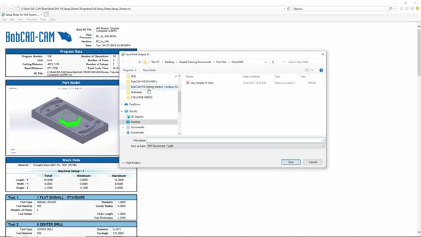
Task: Click the dialog refresh icon
Action: pyautogui.click(x=273, y=62)
